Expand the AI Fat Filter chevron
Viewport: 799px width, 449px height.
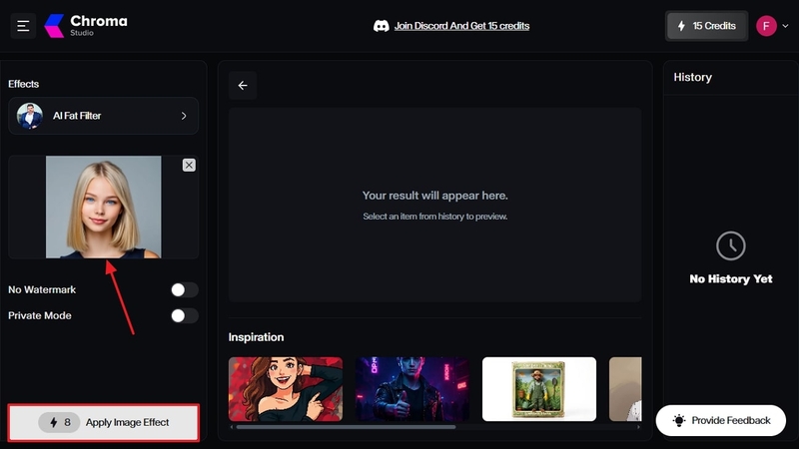[x=184, y=116]
